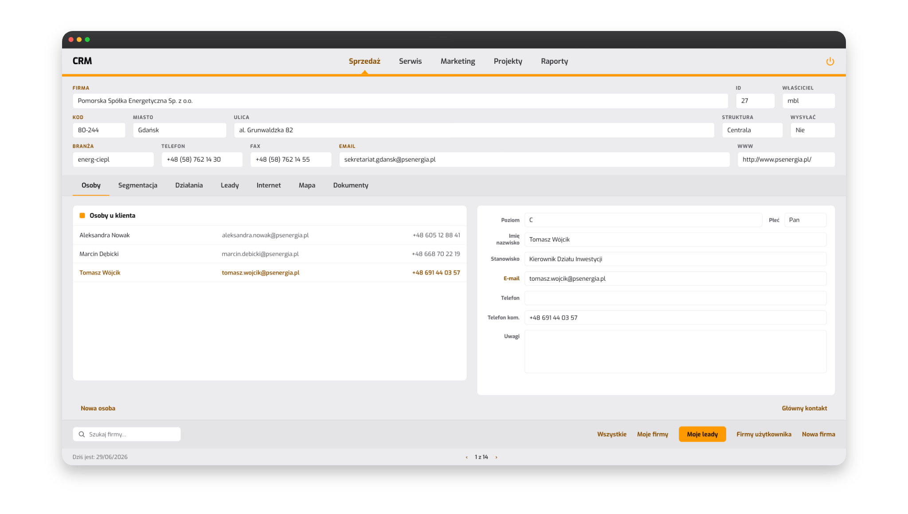Click the WWW address field

point(786,159)
